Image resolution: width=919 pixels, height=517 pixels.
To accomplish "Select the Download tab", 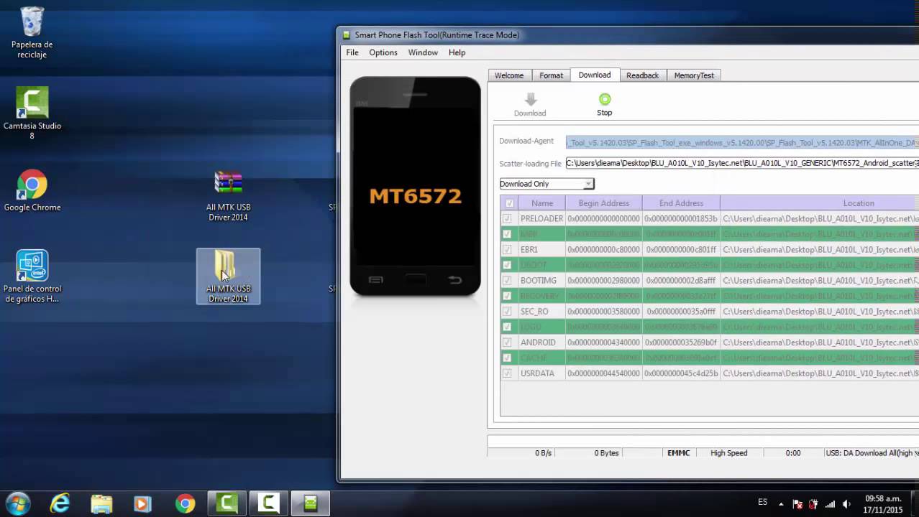I will coord(595,75).
